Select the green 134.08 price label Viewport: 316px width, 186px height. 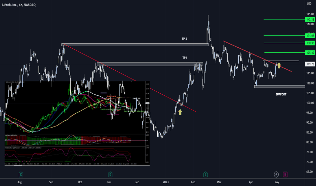point(310,36)
